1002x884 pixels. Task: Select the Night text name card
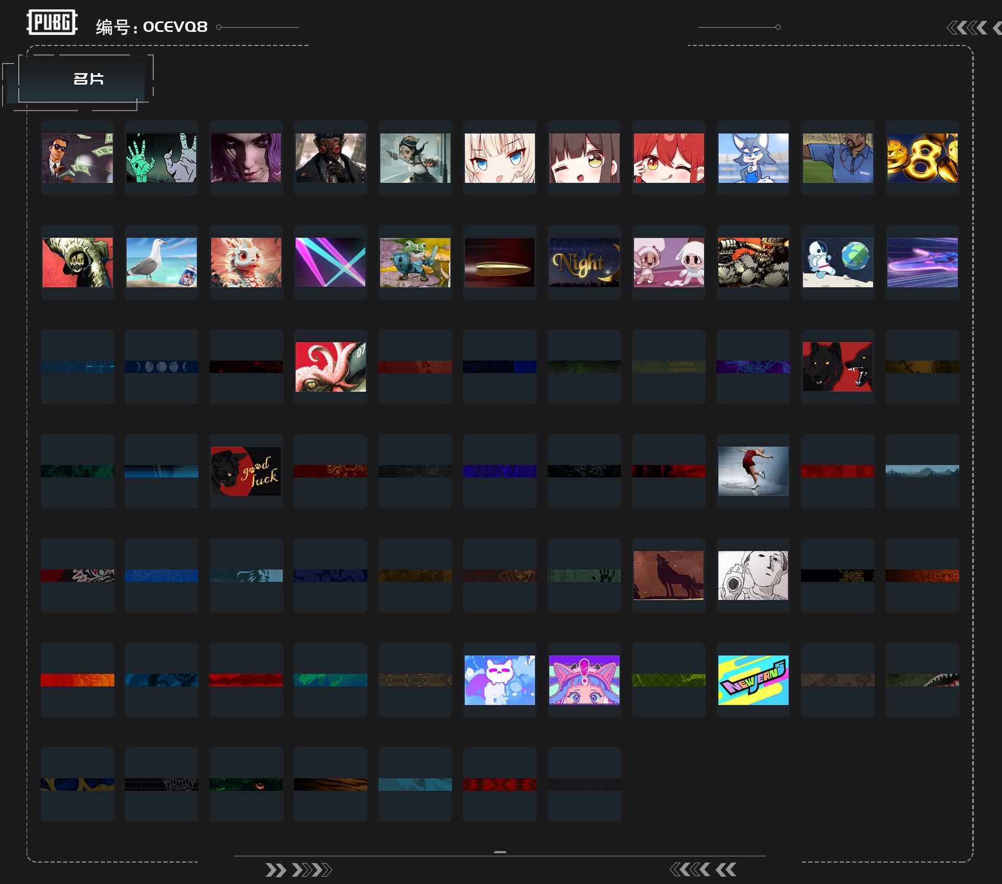pos(584,262)
